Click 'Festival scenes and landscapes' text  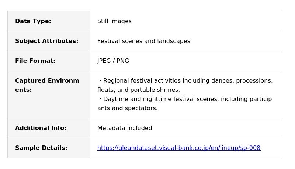point(143,41)
